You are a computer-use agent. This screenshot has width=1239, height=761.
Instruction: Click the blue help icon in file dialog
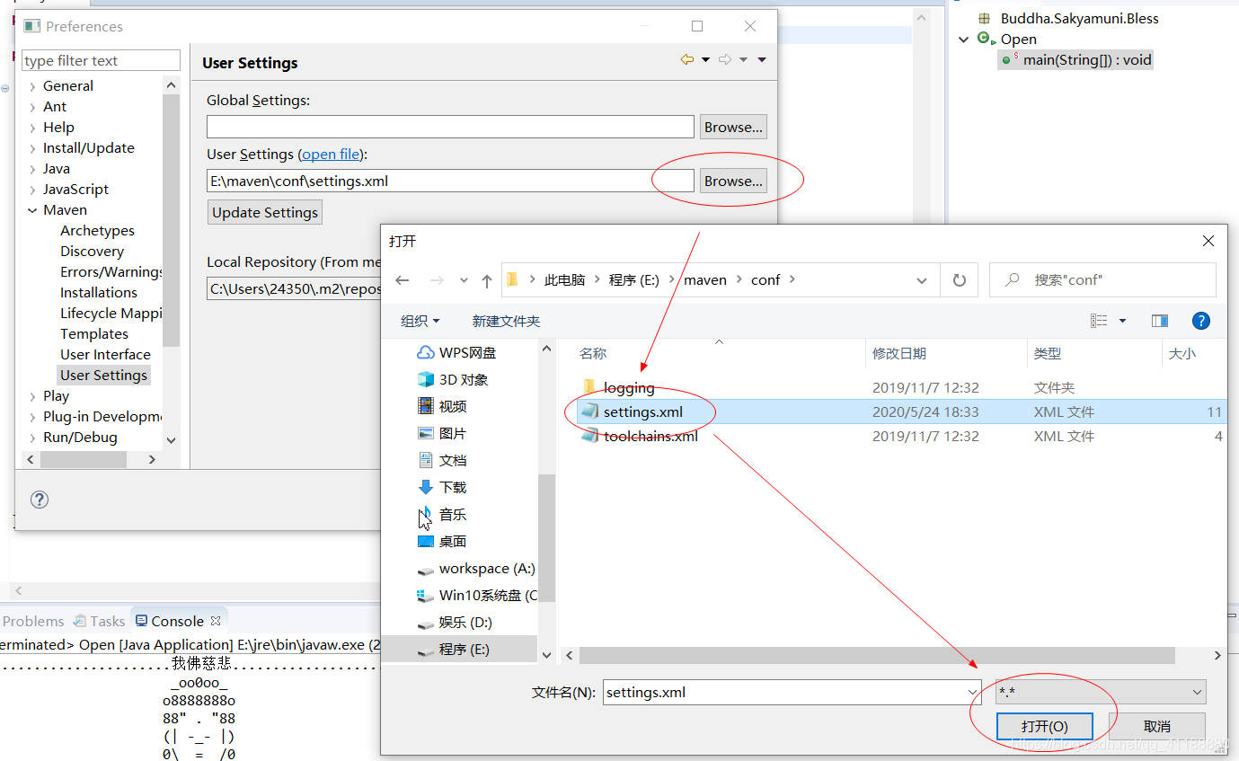[1200, 321]
